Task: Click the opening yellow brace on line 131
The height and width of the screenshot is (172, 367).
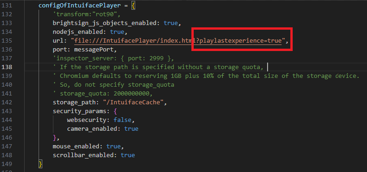Action: click(133, 6)
